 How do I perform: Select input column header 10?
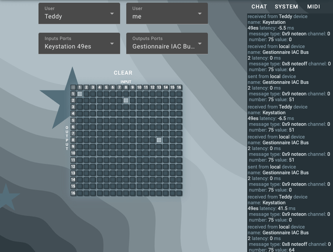pos(139,87)
